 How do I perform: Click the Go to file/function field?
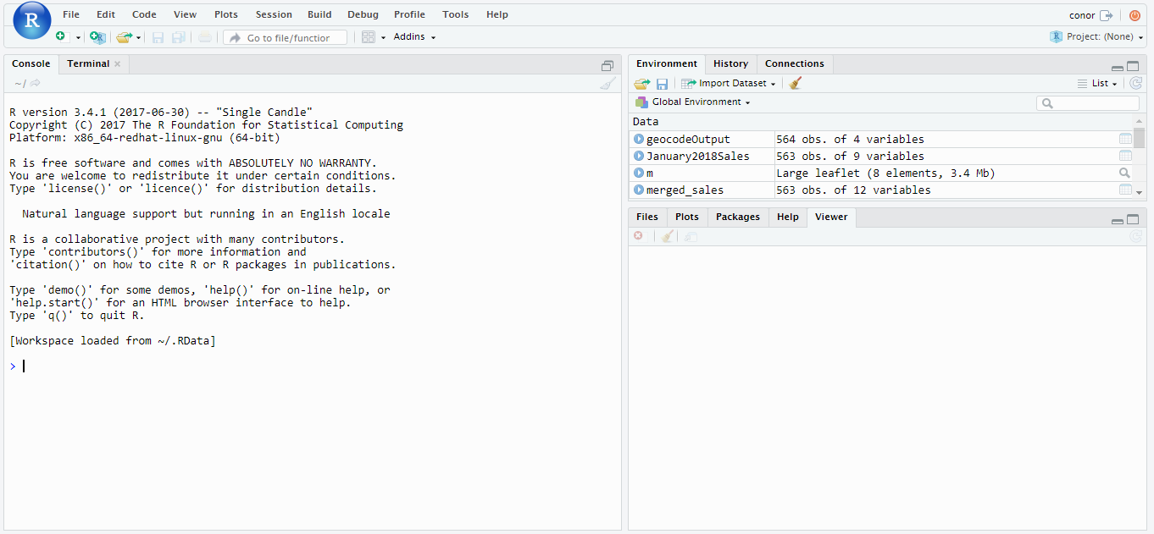[286, 38]
